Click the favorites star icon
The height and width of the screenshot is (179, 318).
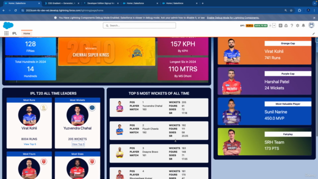pos(270,25)
